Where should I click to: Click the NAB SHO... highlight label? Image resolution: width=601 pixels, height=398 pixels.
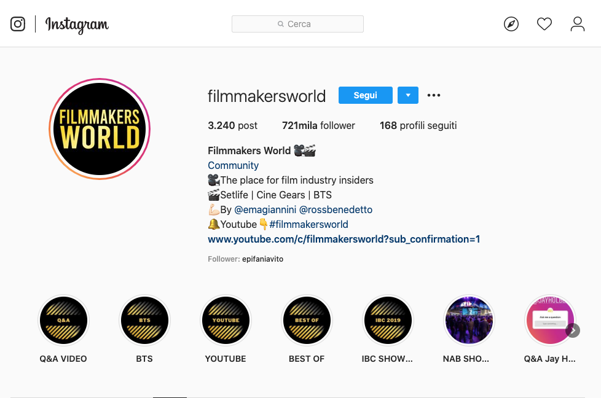pyautogui.click(x=466, y=359)
